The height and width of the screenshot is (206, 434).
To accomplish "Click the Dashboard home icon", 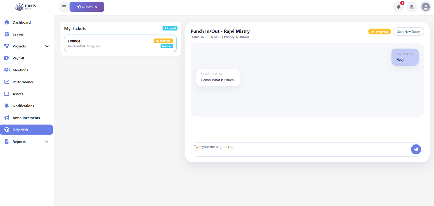I will [x=7, y=22].
